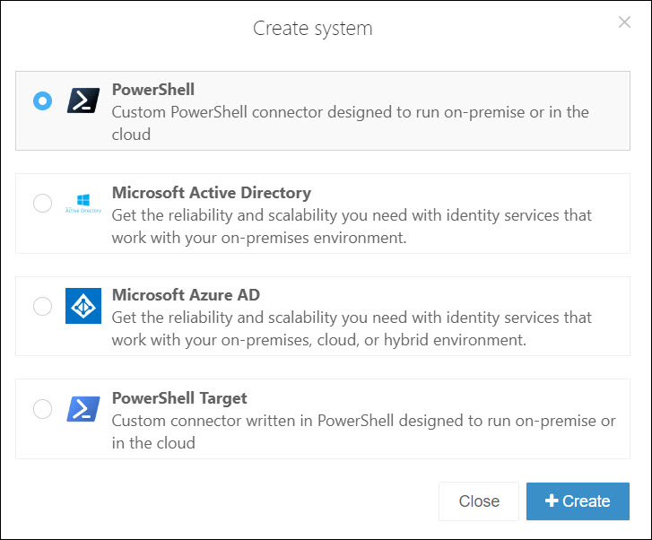This screenshot has height=540, width=652.
Task: Click the 'PowerShell' heading text
Action: [153, 90]
